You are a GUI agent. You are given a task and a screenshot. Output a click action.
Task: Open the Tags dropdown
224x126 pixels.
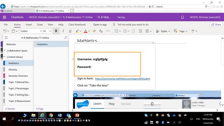pos(181,31)
